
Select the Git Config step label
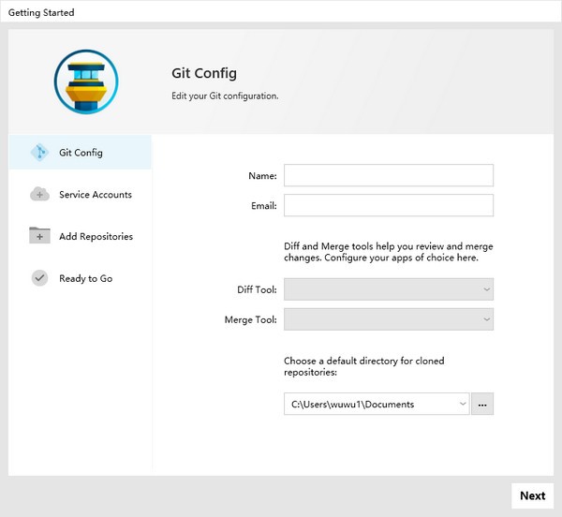click(x=81, y=153)
